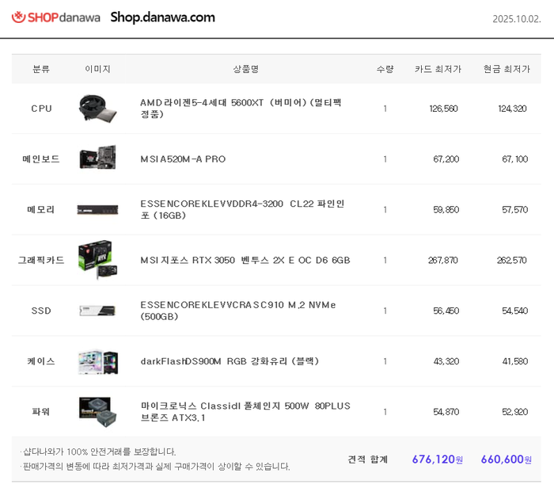Image resolution: width=554 pixels, height=492 pixels.
Task: Click the 카드 최저가 column header
Action: pos(438,69)
